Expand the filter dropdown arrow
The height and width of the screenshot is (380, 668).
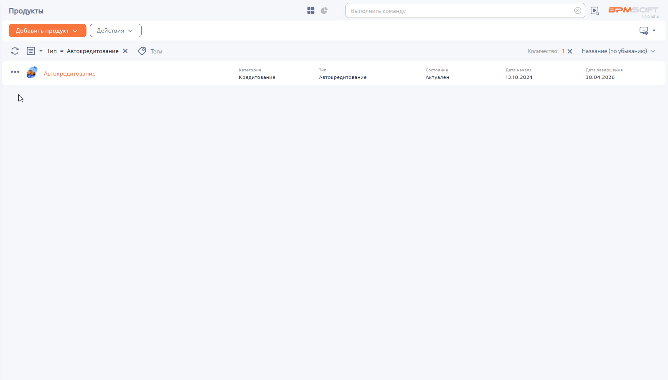[x=41, y=51]
